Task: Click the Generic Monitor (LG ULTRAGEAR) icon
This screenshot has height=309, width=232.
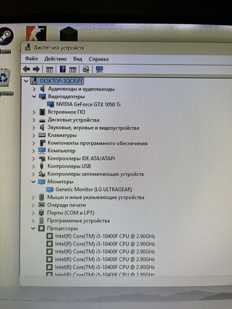Action: 50,190
